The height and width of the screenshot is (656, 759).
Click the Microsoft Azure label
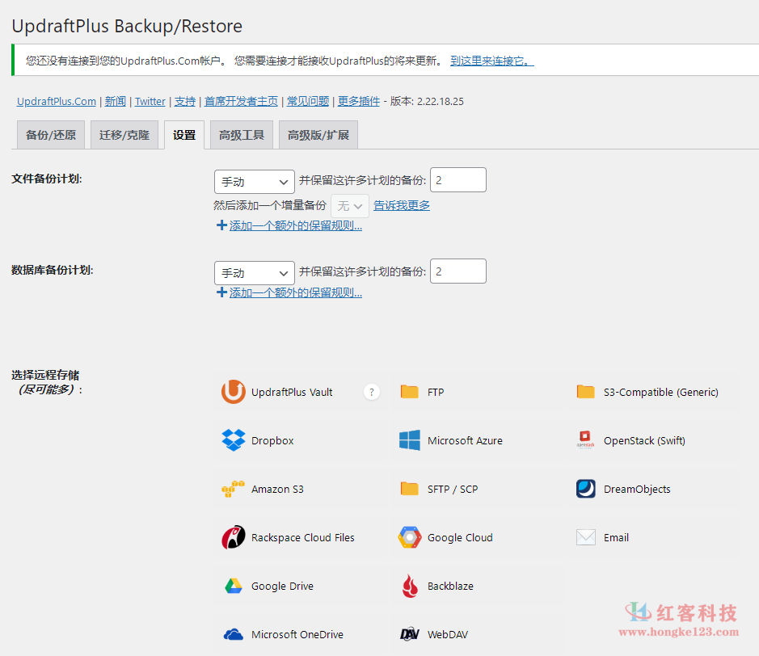coord(465,441)
